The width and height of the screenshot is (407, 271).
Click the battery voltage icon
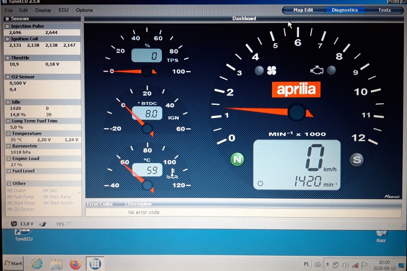click(x=14, y=224)
